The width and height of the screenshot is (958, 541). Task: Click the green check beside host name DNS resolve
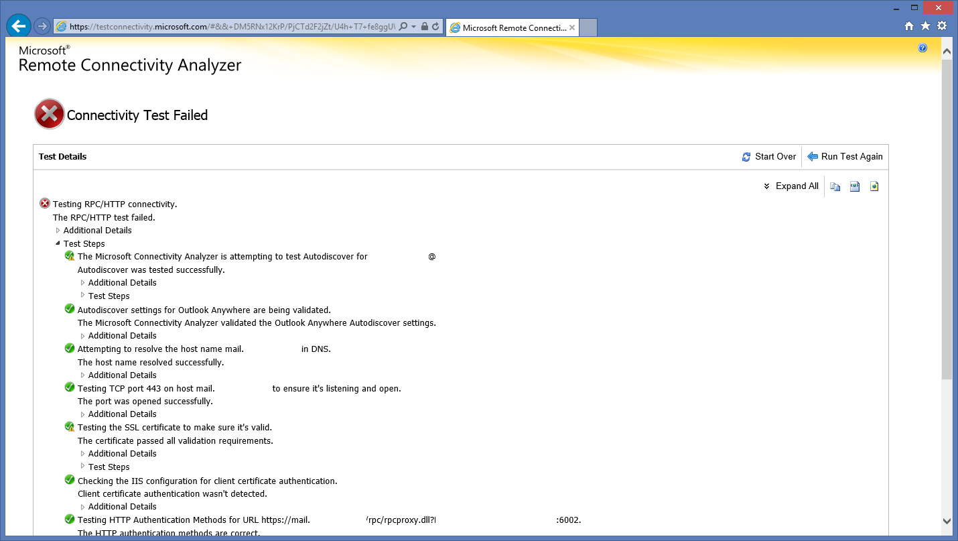pos(70,349)
